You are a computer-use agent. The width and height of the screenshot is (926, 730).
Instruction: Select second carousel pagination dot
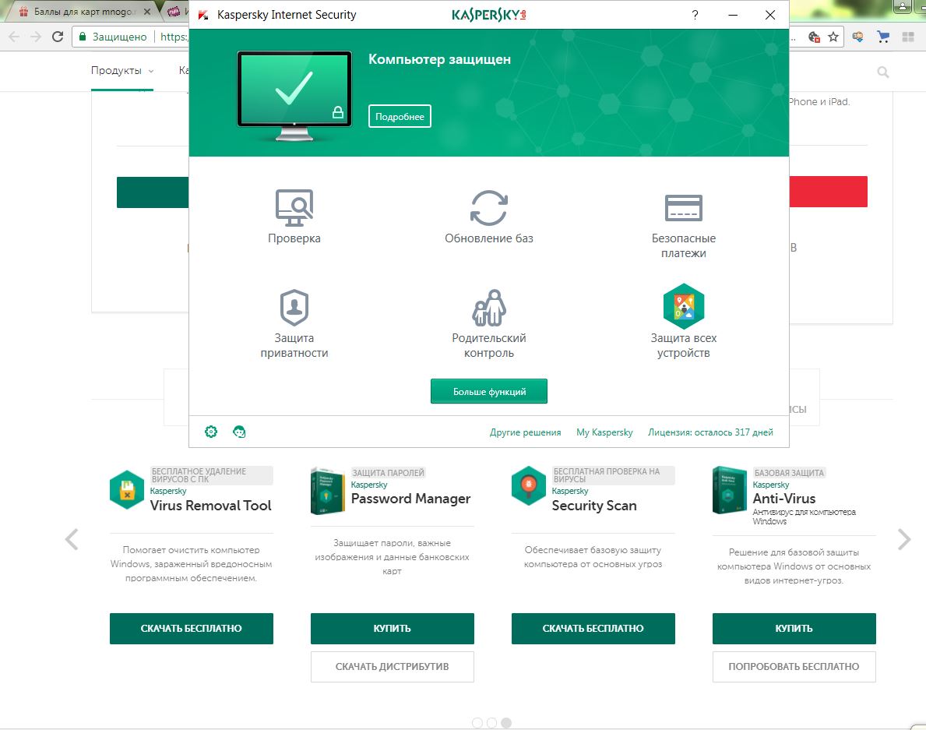pyautogui.click(x=492, y=723)
